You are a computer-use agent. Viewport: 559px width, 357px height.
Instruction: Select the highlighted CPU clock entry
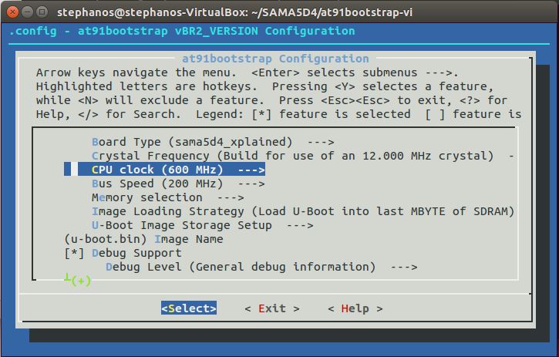(171, 170)
